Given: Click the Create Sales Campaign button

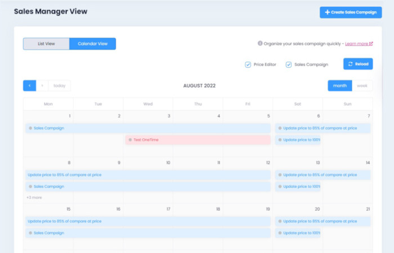Looking at the screenshot, I should pos(351,12).
